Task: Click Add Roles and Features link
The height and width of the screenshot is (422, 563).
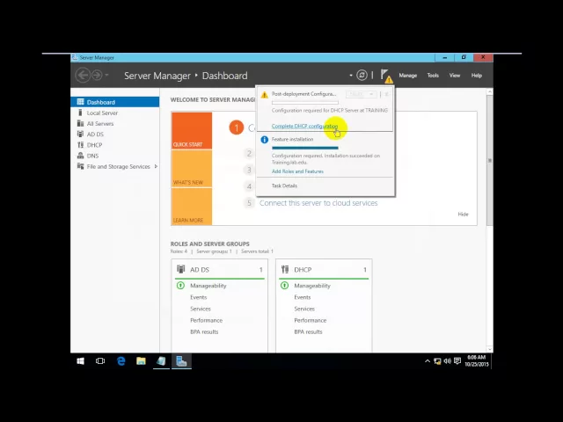Action: [297, 171]
